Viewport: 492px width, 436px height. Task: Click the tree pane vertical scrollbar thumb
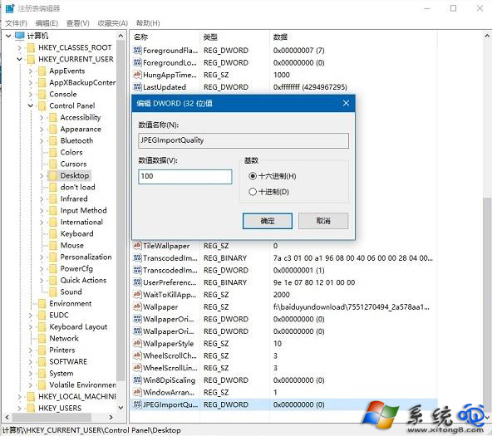(x=121, y=210)
